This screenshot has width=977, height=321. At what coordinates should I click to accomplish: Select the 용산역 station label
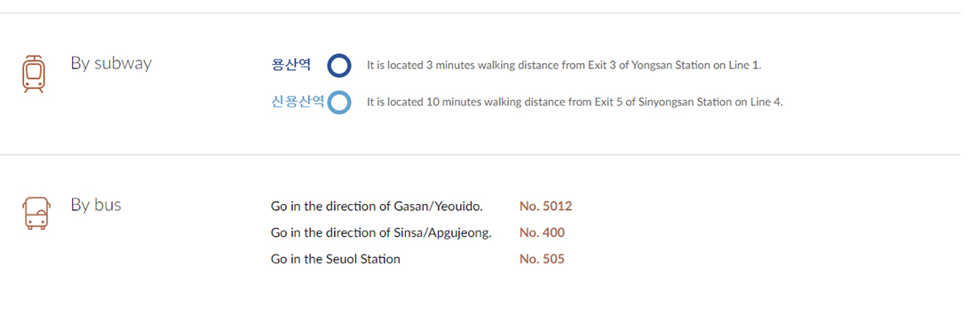click(291, 65)
